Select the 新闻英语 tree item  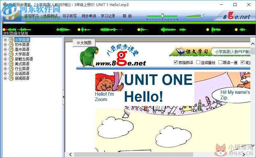22,78
